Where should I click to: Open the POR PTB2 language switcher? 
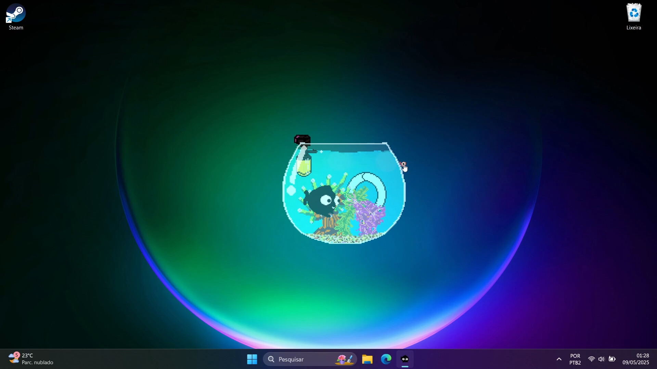[575, 359]
